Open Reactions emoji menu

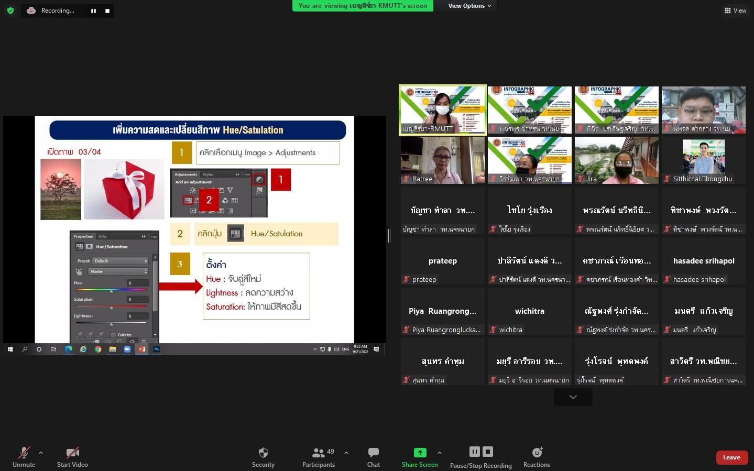[x=537, y=457]
